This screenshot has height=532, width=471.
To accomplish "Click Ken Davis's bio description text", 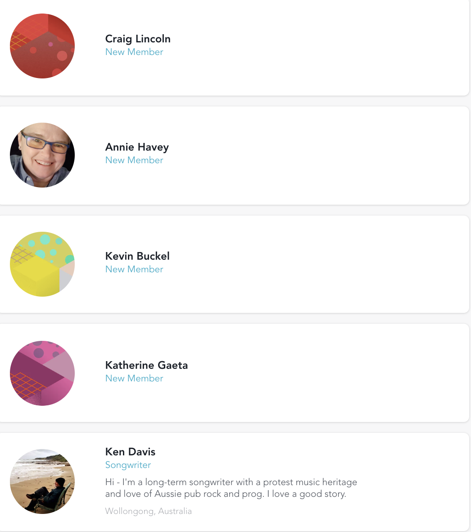I will click(231, 488).
